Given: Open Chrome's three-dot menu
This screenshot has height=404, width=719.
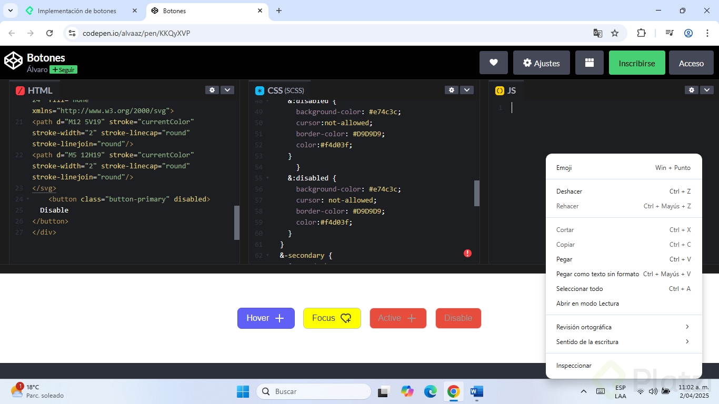Looking at the screenshot, I should (707, 33).
